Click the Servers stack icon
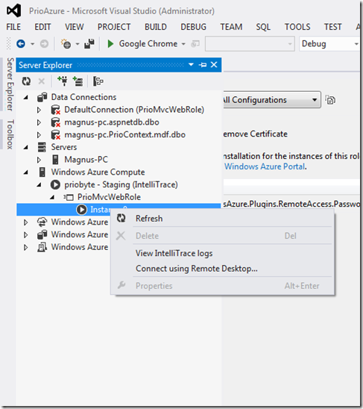363x409 pixels. pos(42,147)
